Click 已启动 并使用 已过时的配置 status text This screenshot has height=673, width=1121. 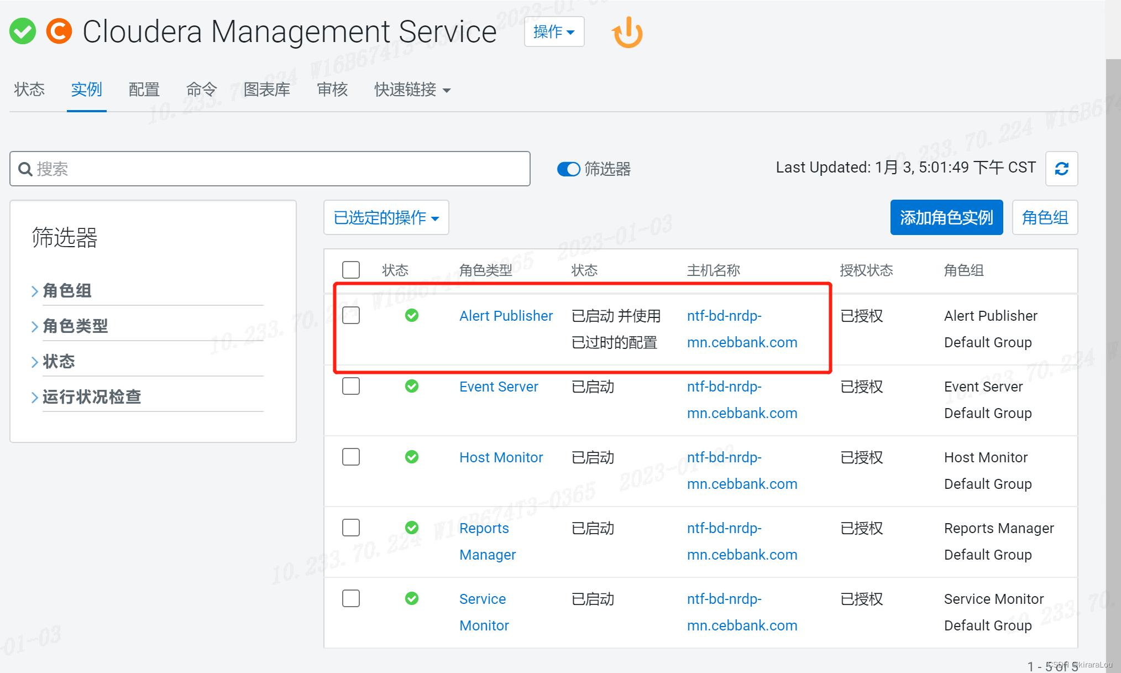click(x=616, y=329)
